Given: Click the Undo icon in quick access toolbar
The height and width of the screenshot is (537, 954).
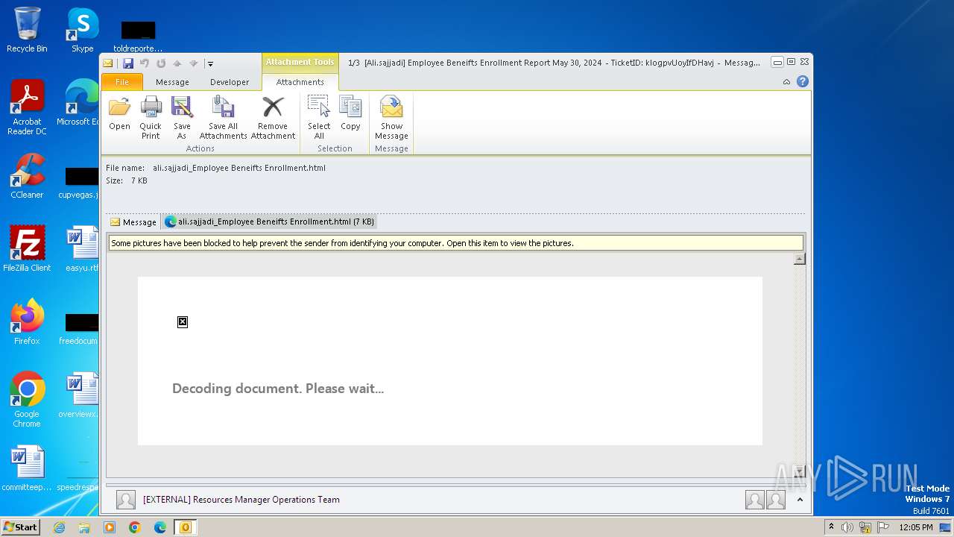Looking at the screenshot, I should pyautogui.click(x=145, y=63).
